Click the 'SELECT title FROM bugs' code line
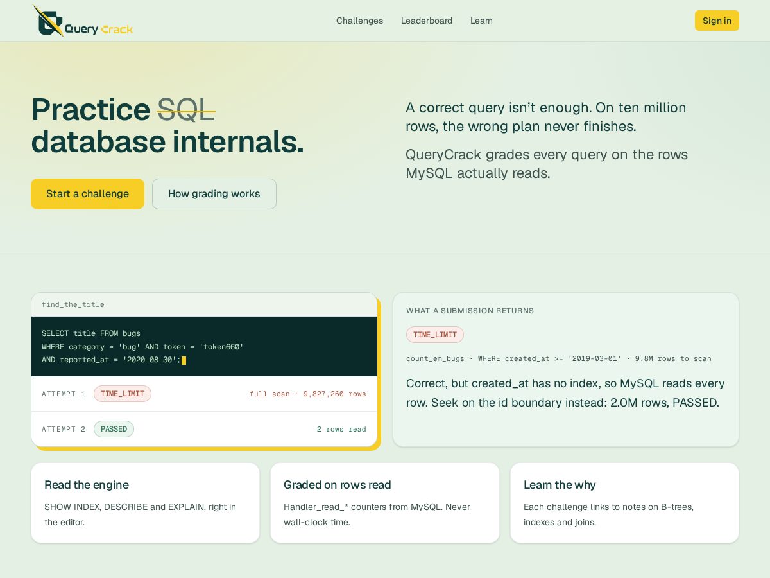 pos(91,333)
